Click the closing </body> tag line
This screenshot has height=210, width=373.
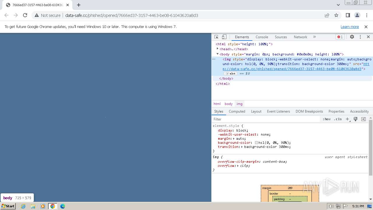click(226, 78)
